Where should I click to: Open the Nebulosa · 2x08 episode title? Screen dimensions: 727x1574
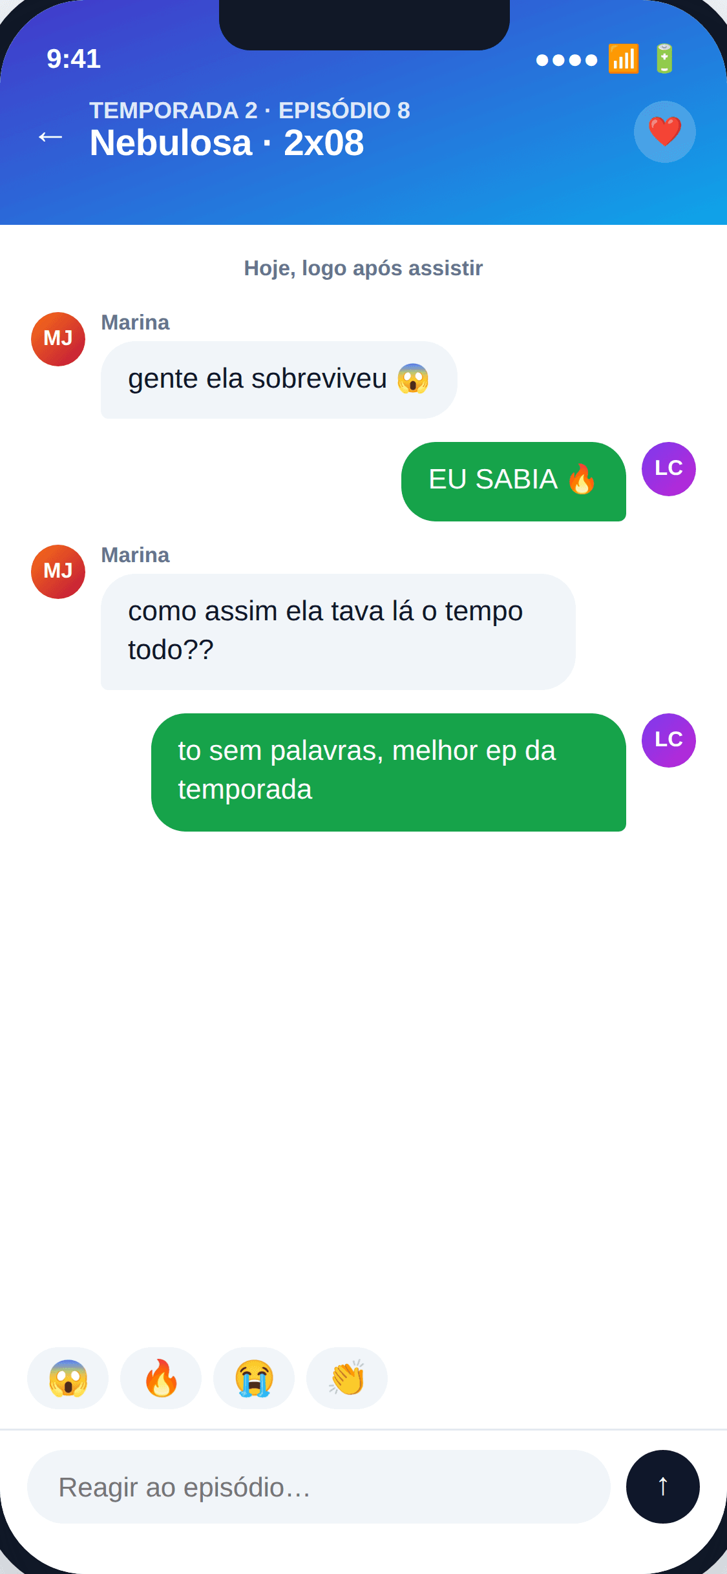click(227, 143)
